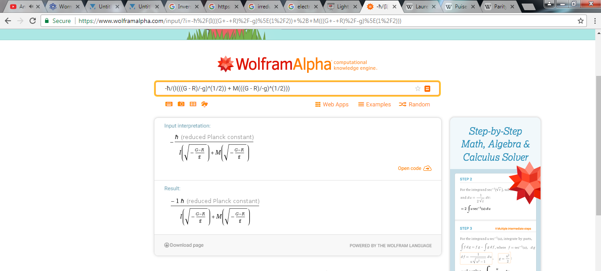Click the camera image input icon
The height and width of the screenshot is (271, 601).
(181, 104)
